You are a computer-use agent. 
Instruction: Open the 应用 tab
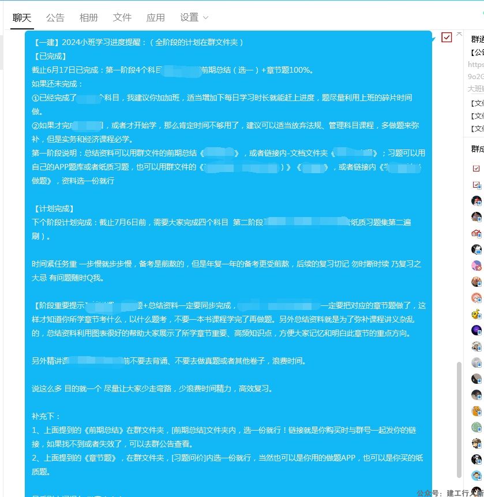156,18
